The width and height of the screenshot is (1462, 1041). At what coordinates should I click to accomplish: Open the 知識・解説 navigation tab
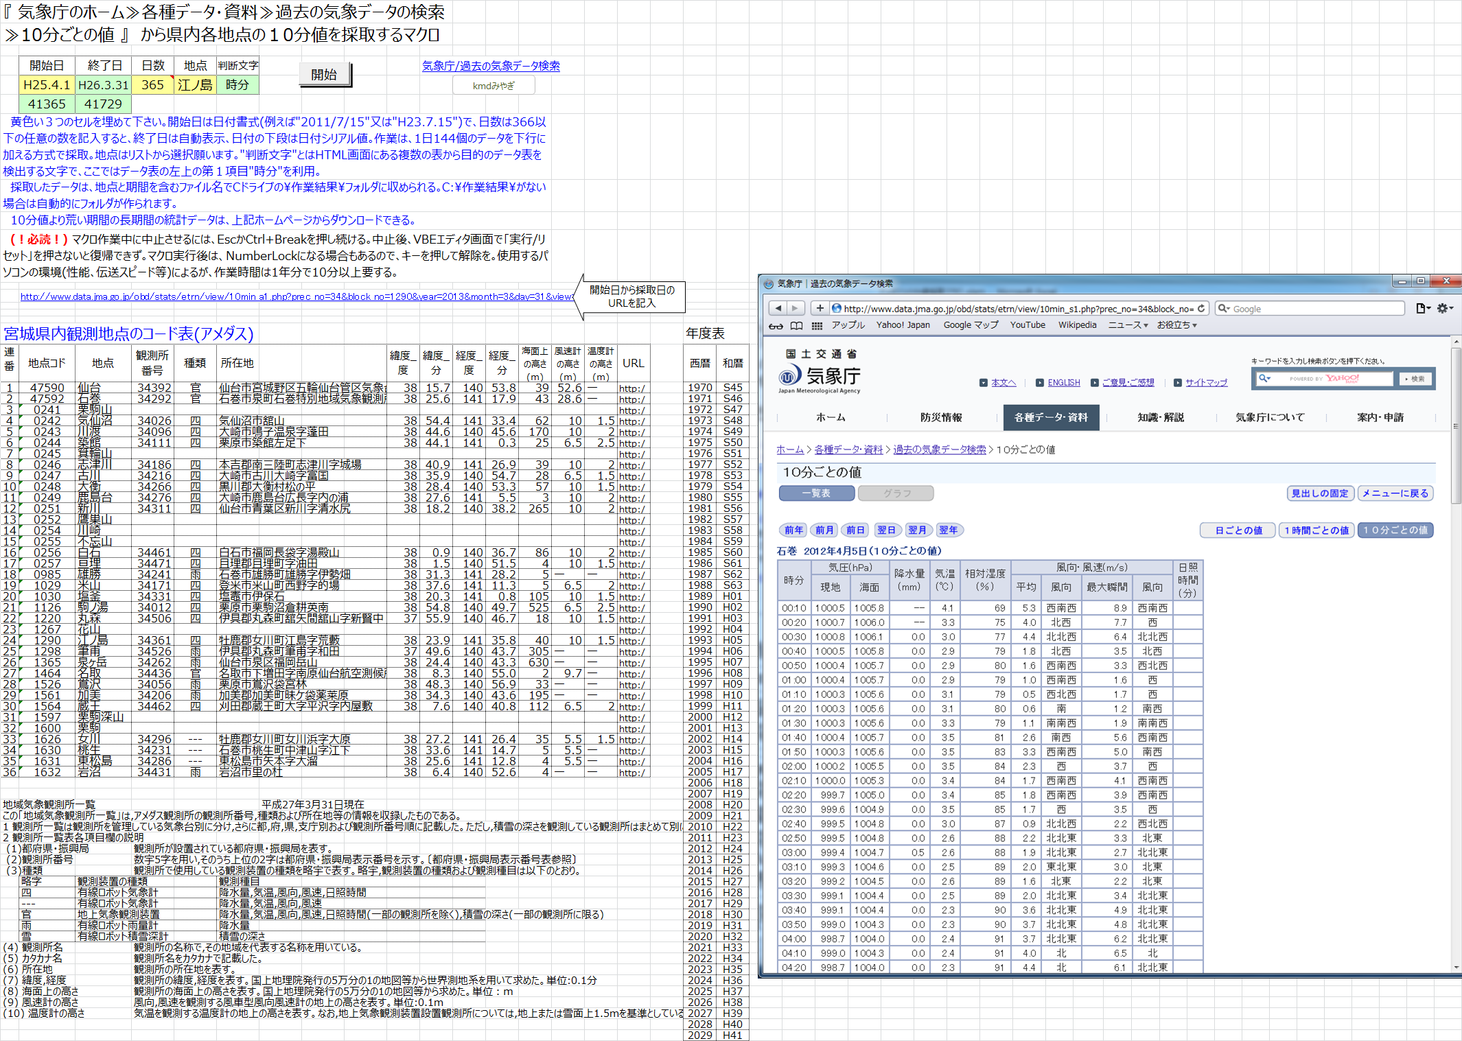(x=1161, y=417)
